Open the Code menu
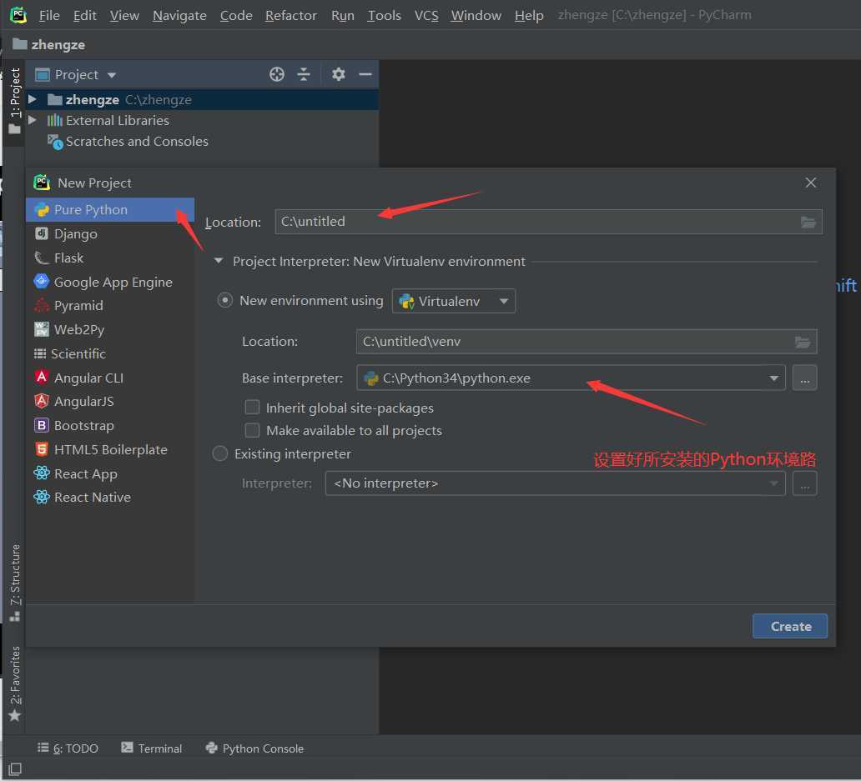Screen dimensions: 861x781 click(x=236, y=15)
